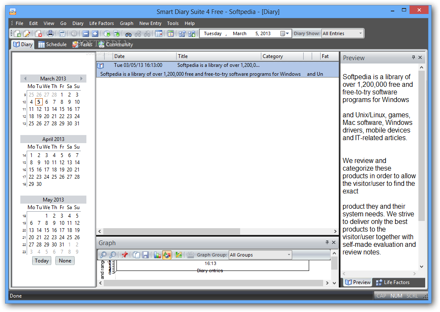Viewport: 440px width, 312px height.
Task: Open the File menu
Action: [x=19, y=23]
